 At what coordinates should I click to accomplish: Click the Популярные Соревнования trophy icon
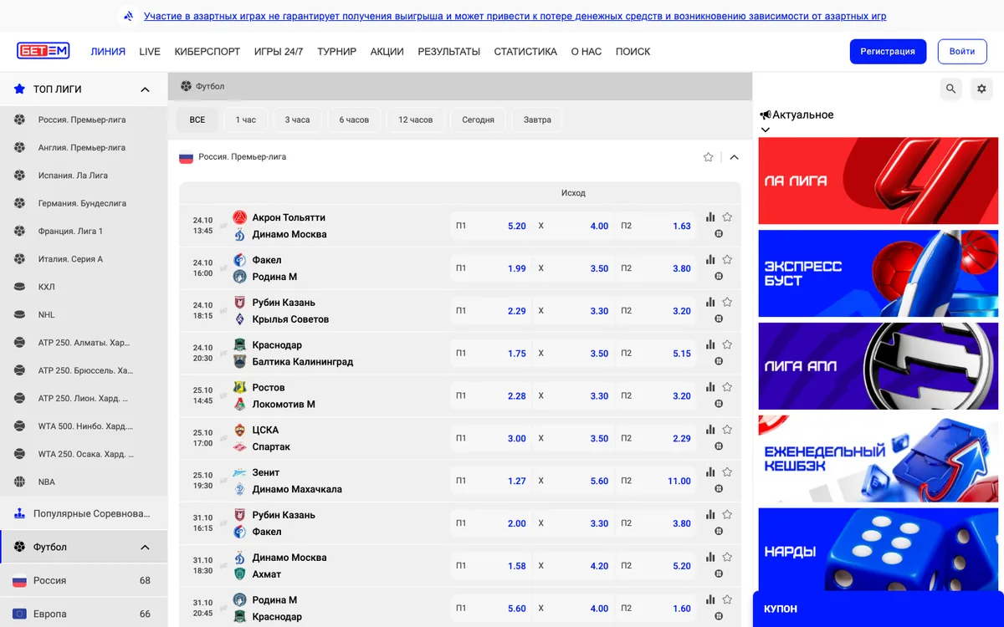pos(19,513)
